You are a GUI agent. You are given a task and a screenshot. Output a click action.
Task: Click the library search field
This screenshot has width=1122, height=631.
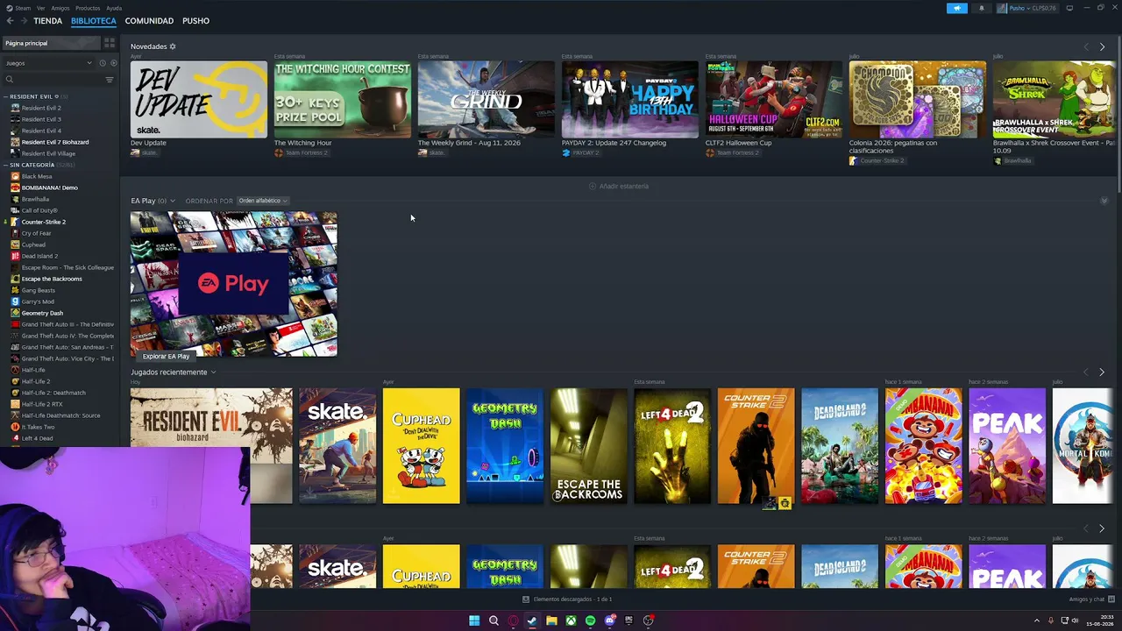(54, 80)
